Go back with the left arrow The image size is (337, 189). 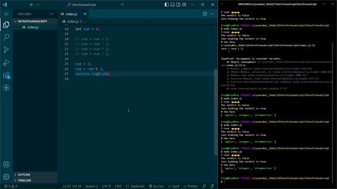point(32,5)
